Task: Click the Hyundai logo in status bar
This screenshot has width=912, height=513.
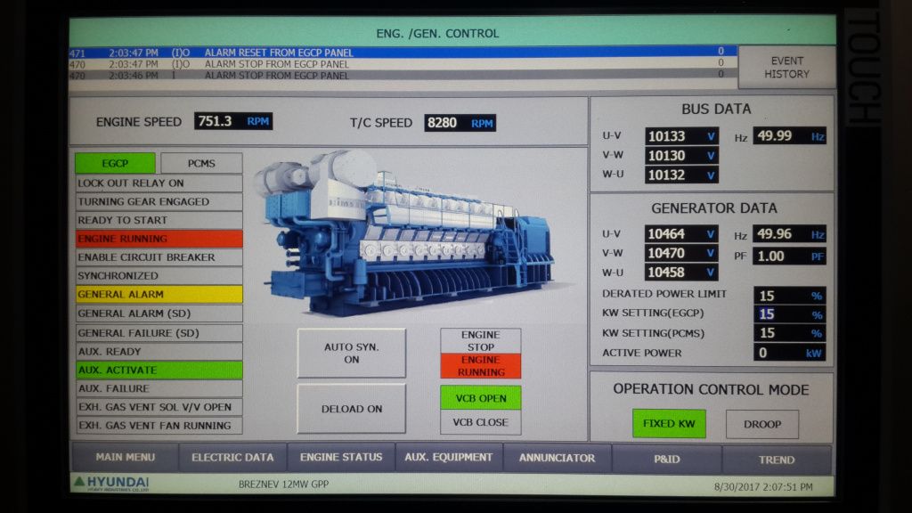Action: tap(110, 484)
